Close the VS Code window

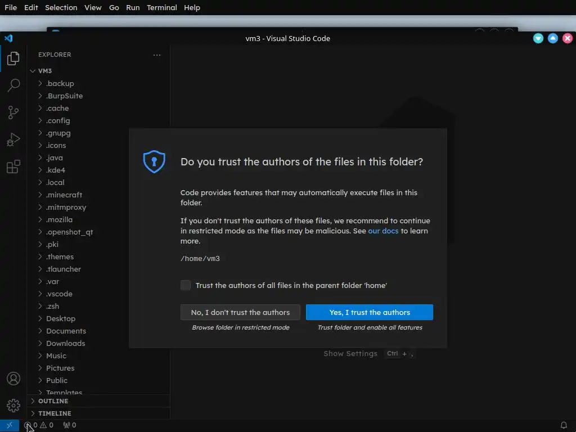568,38
